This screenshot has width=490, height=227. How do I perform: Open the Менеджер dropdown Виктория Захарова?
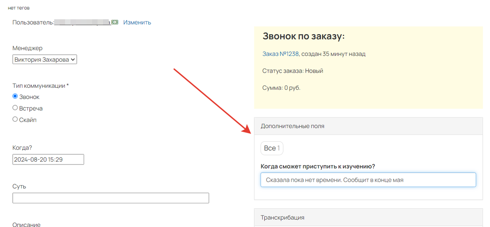point(45,60)
